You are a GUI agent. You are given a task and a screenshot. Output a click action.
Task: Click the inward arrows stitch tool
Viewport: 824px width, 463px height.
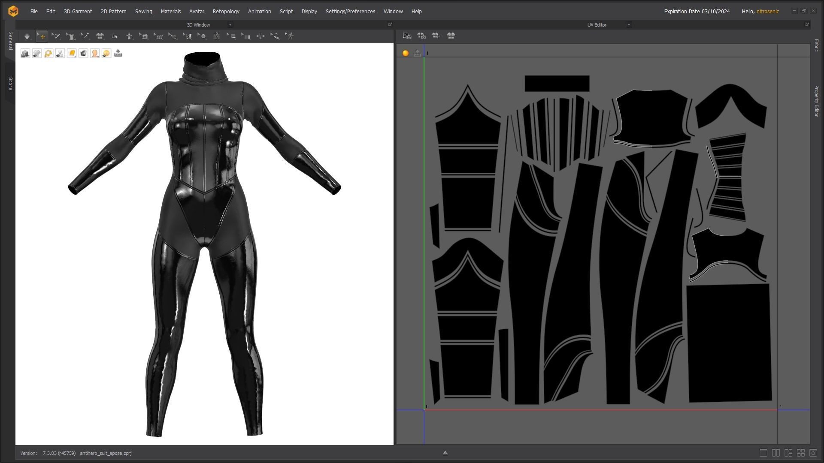click(x=261, y=36)
